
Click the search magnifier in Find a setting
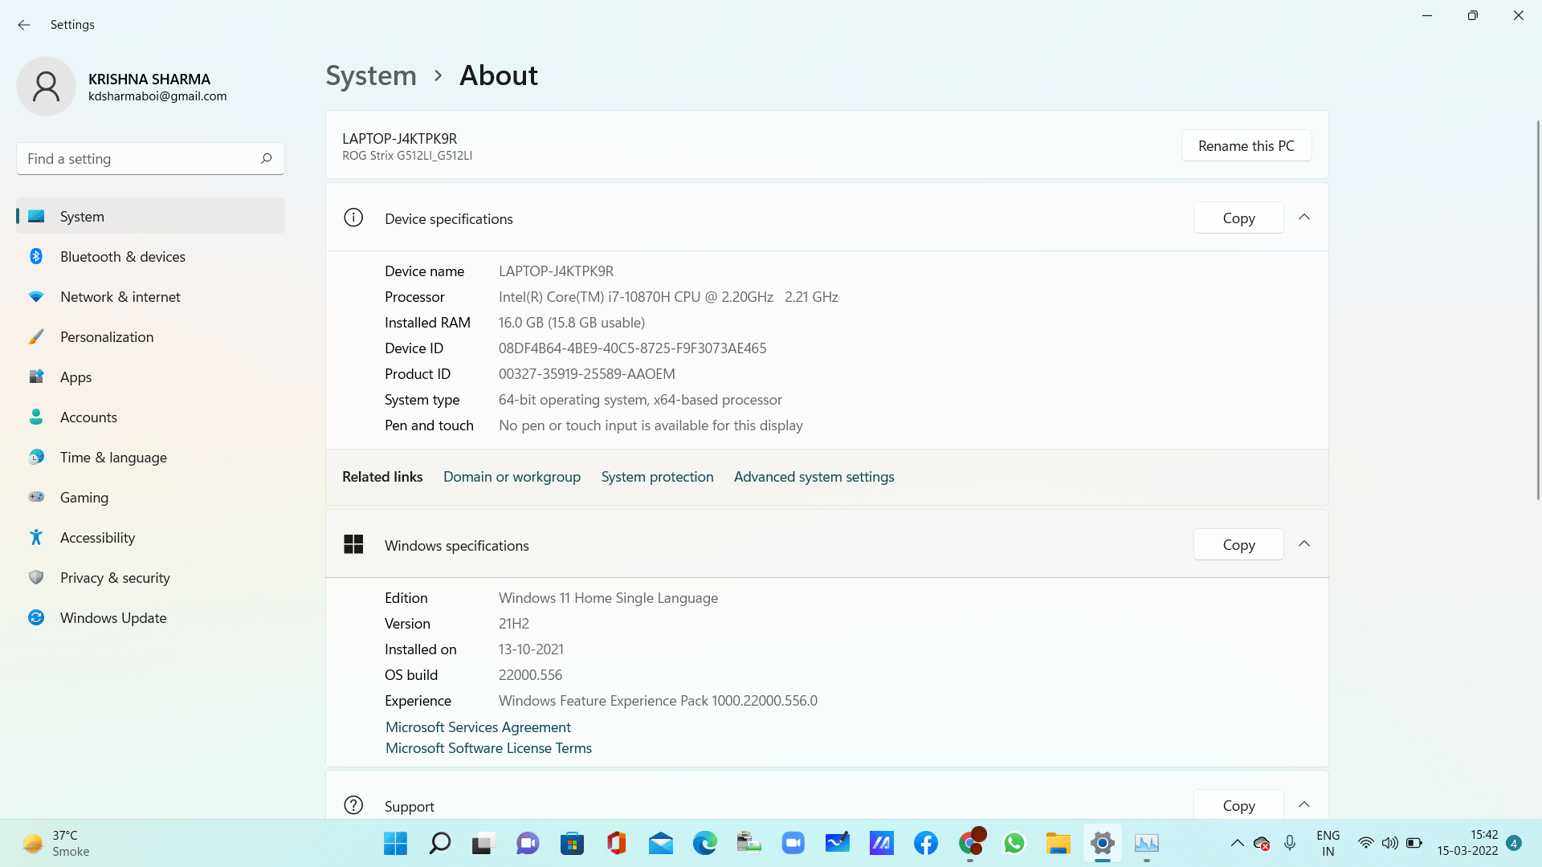(x=266, y=159)
